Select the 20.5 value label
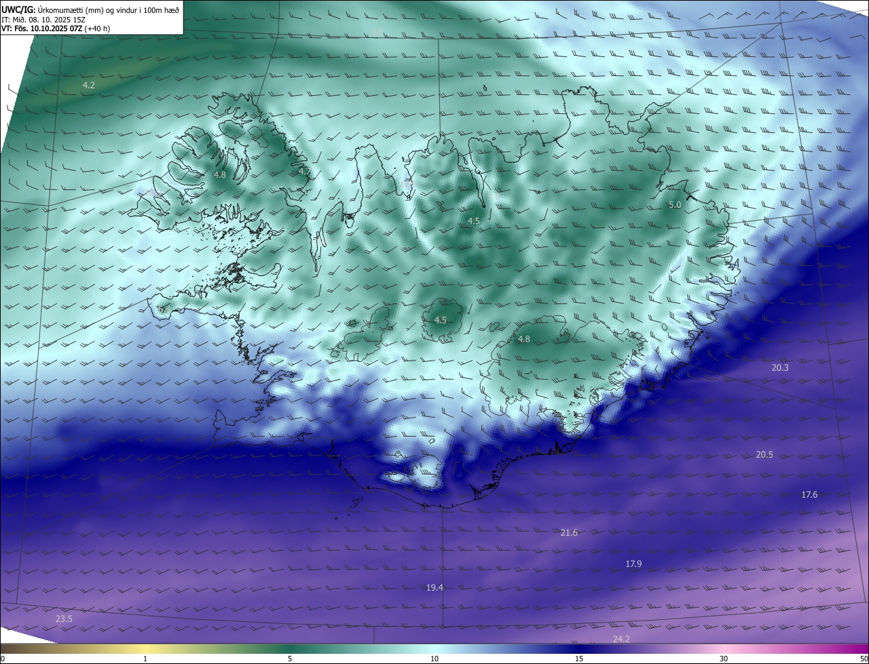 (764, 454)
